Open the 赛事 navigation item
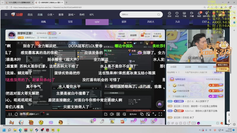The image size is (237, 133). 61,14
